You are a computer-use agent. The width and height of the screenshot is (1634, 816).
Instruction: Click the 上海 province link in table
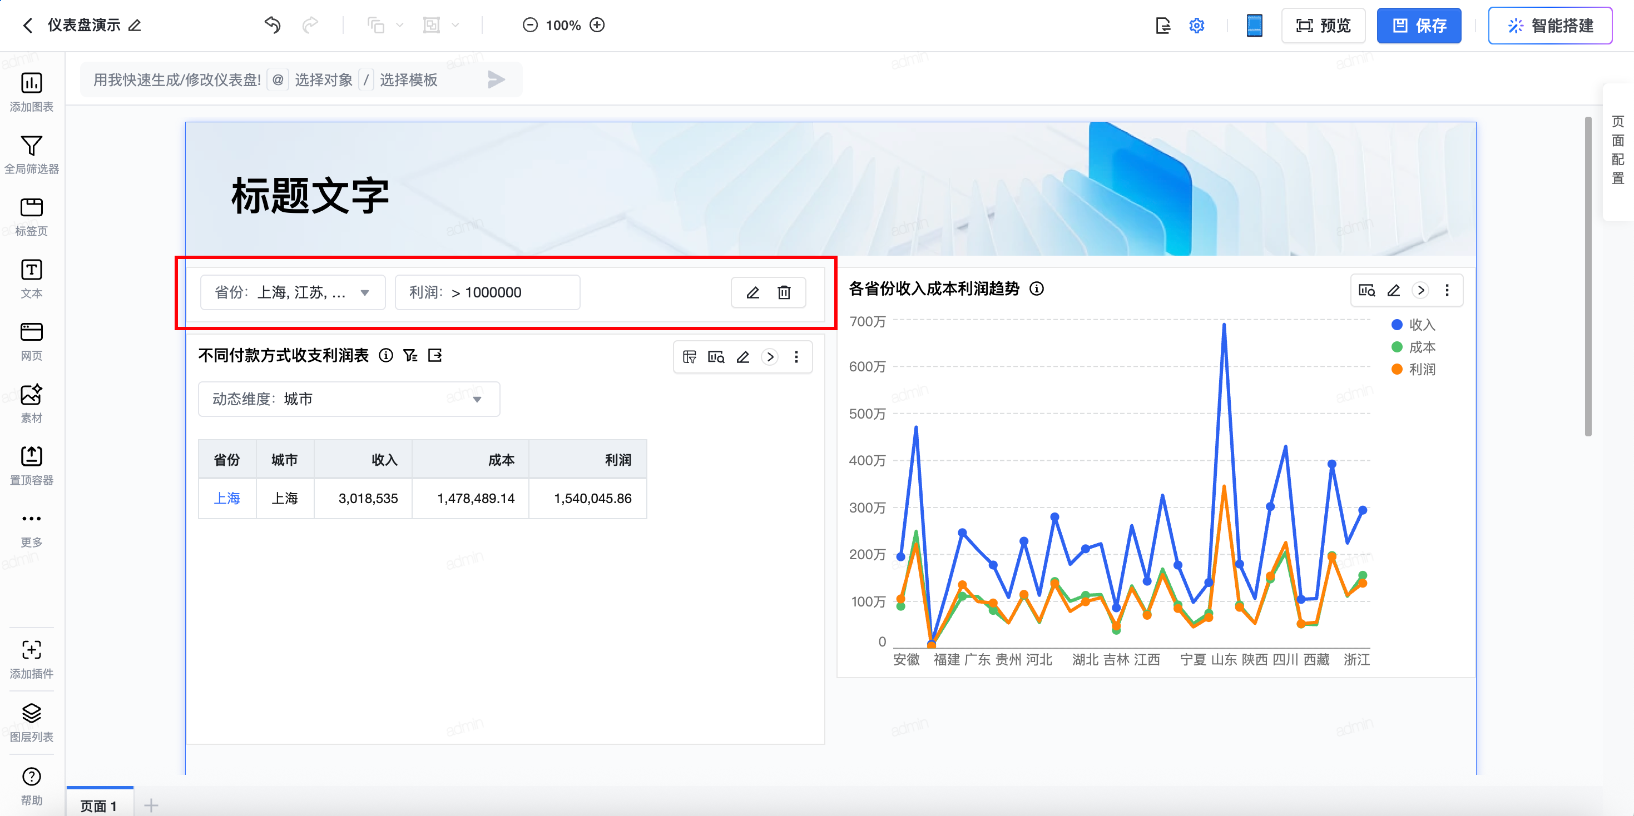pos(226,499)
